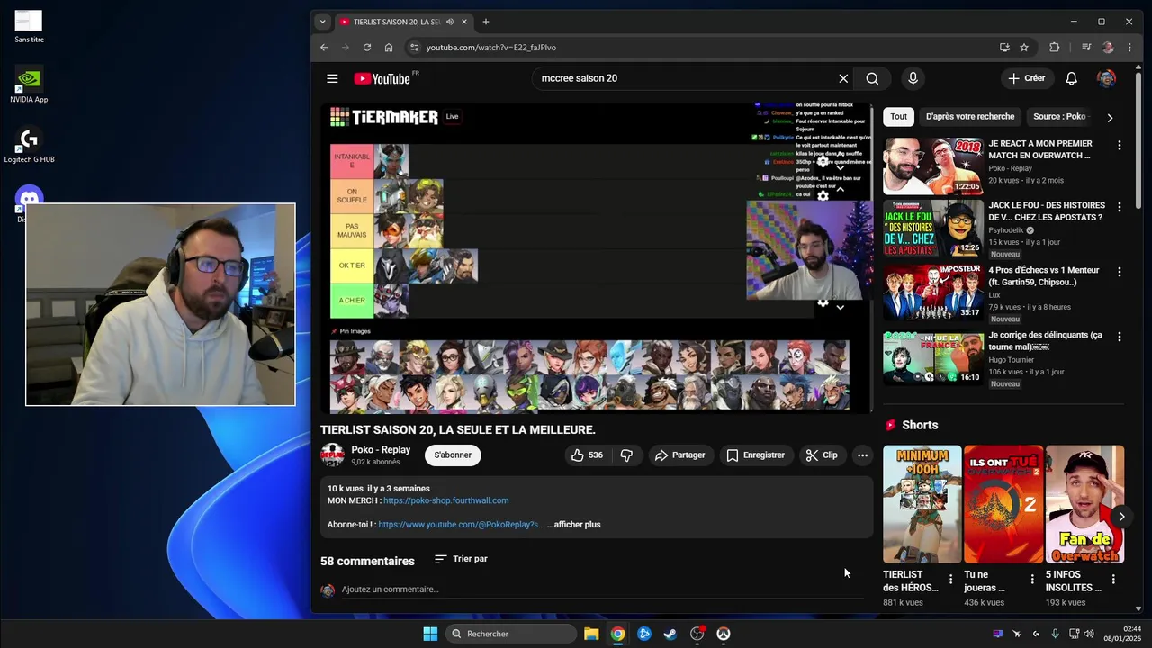Open the youtube.com/@PokoReplay link
The height and width of the screenshot is (648, 1152).
[x=458, y=525]
